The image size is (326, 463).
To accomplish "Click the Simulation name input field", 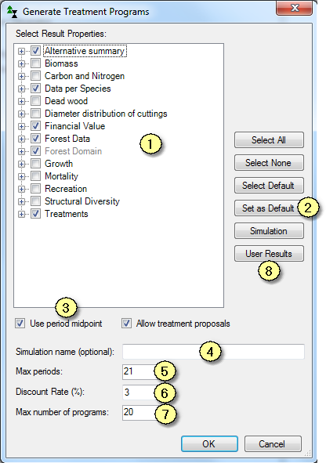I will point(213,352).
